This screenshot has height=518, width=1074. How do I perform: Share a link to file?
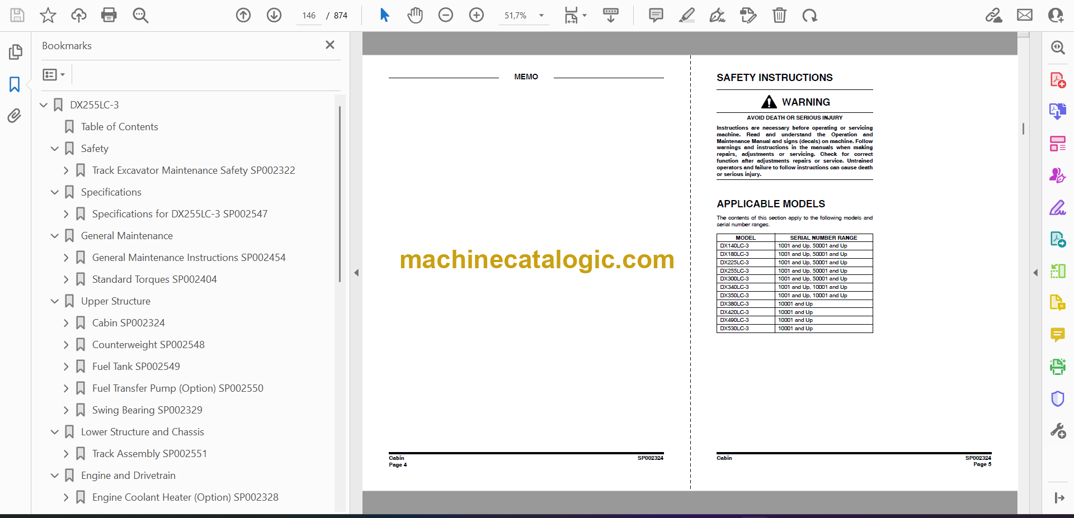pos(994,15)
